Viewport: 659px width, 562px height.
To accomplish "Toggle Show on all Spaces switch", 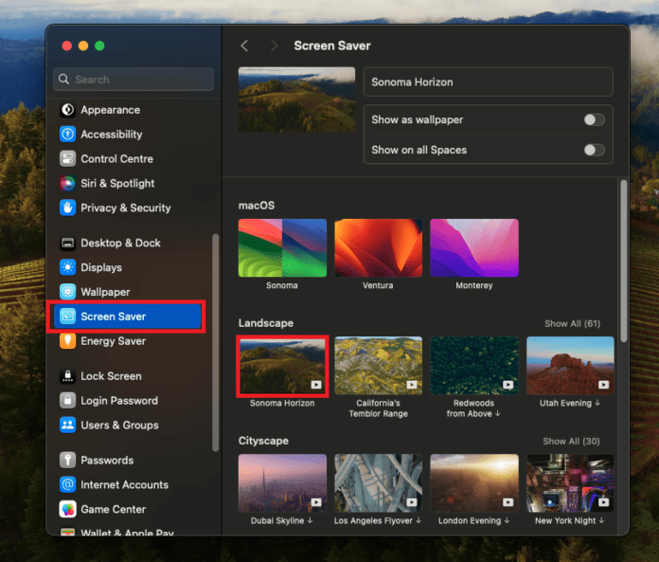I will click(594, 150).
